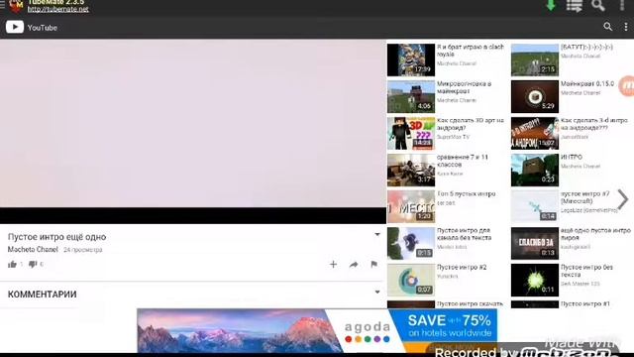
Task: Click the '24 просмотра' view count
Action: (x=82, y=250)
